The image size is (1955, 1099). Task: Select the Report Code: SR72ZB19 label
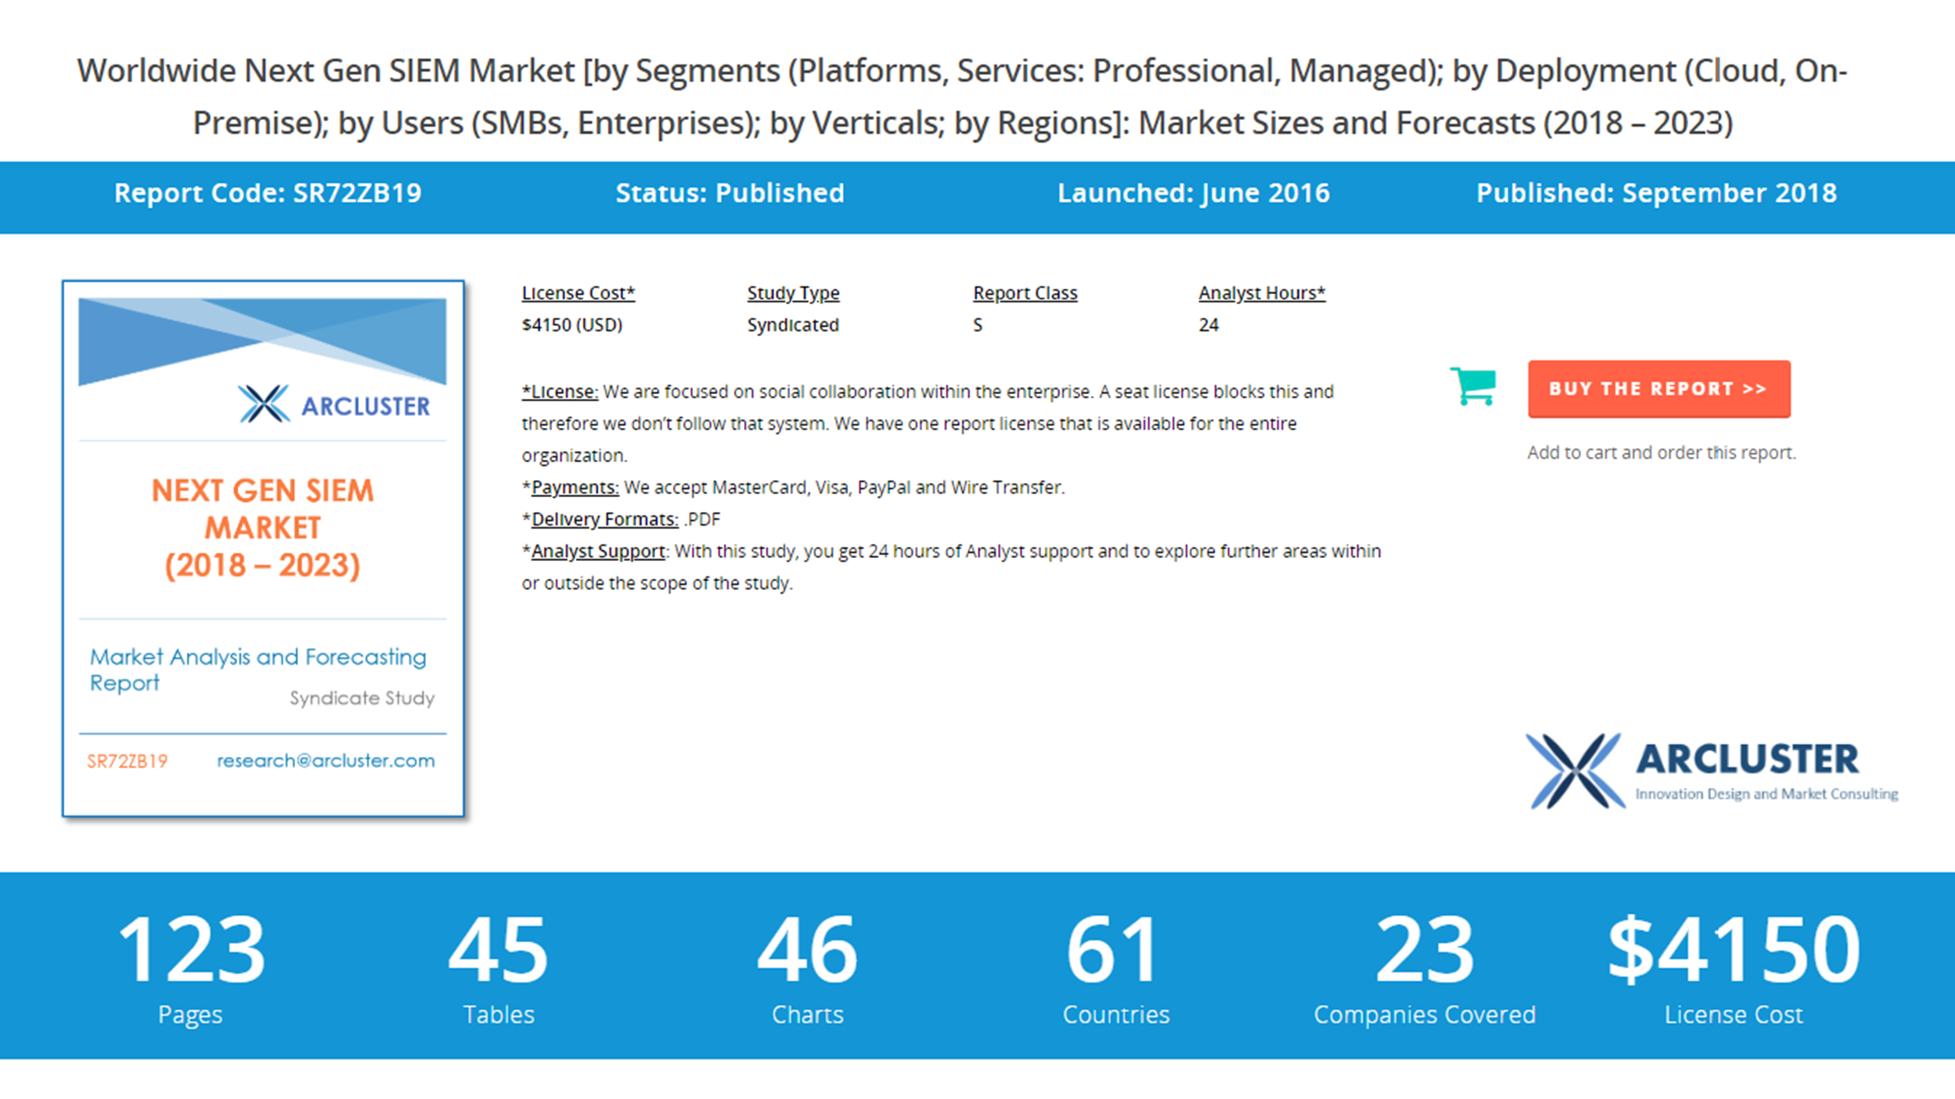pos(269,193)
